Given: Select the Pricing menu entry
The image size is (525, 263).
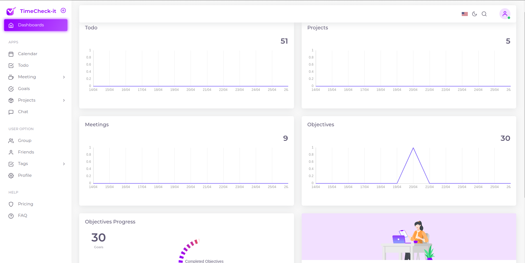Looking at the screenshot, I should [x=25, y=204].
